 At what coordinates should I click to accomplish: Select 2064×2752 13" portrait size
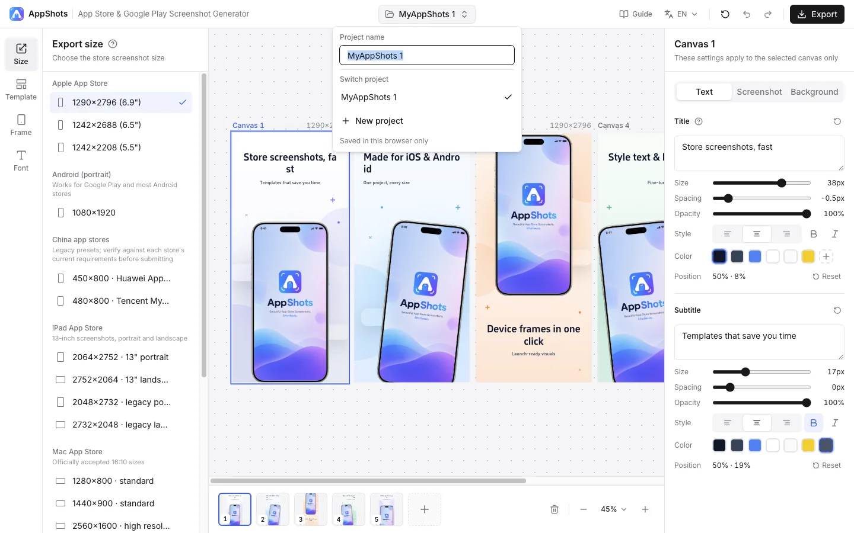tap(121, 357)
